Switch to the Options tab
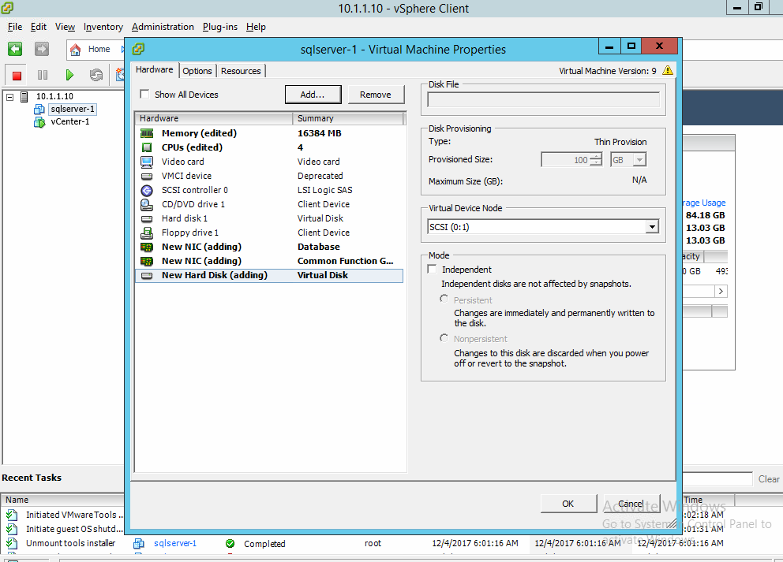Viewport: 783px width, 562px height. pyautogui.click(x=197, y=71)
